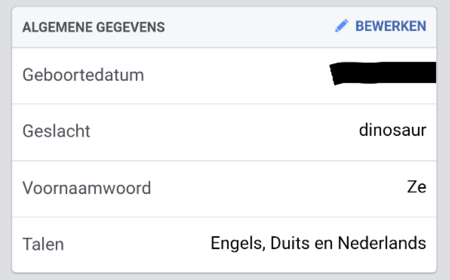Click the word GEGEVENS in the header
This screenshot has height=280, width=450.
coord(131,27)
